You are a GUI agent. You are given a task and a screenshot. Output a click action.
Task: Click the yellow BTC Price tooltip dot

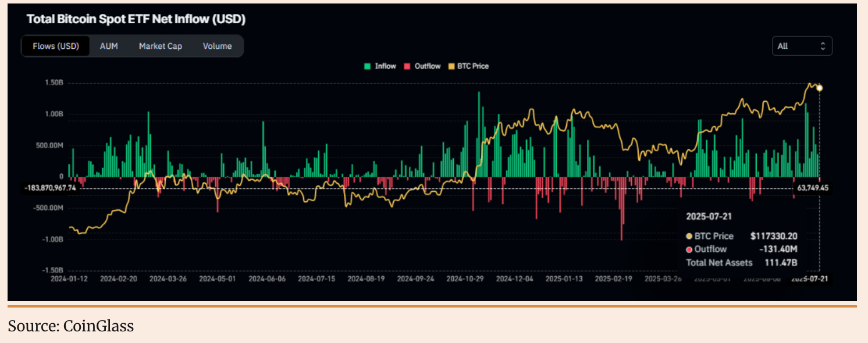(689, 236)
